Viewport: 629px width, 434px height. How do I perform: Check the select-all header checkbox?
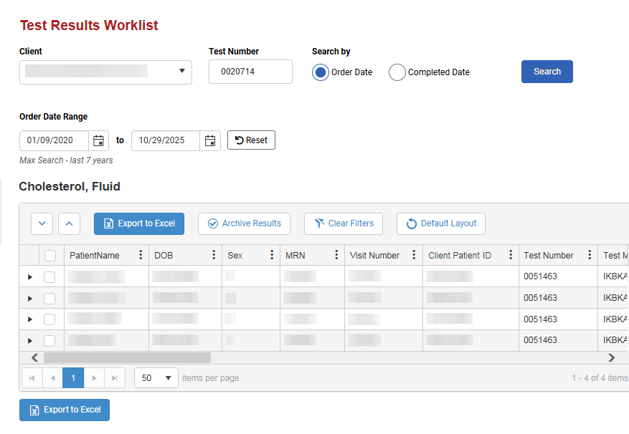pos(50,255)
